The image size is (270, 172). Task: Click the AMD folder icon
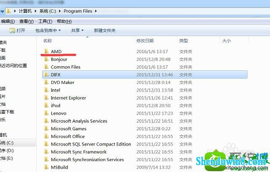[x=46, y=51]
